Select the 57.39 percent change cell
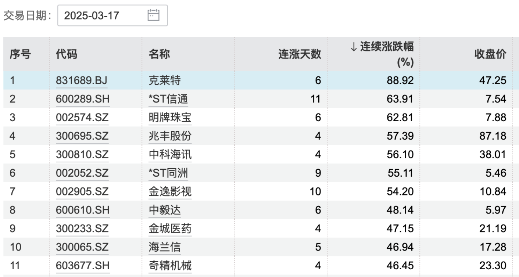The image size is (519, 277). click(x=401, y=136)
